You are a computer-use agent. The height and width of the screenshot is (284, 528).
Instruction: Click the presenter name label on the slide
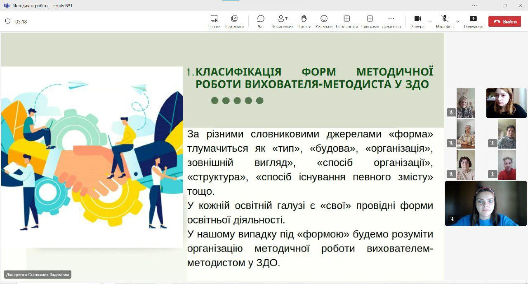click(38, 275)
